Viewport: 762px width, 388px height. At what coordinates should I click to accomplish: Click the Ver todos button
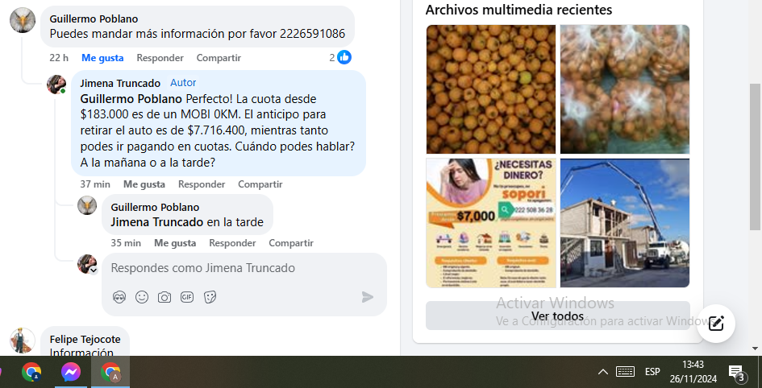point(557,316)
